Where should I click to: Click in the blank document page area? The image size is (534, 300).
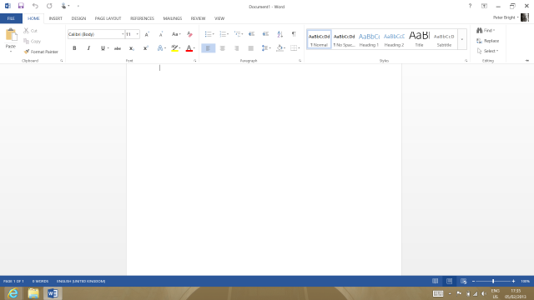point(264,170)
